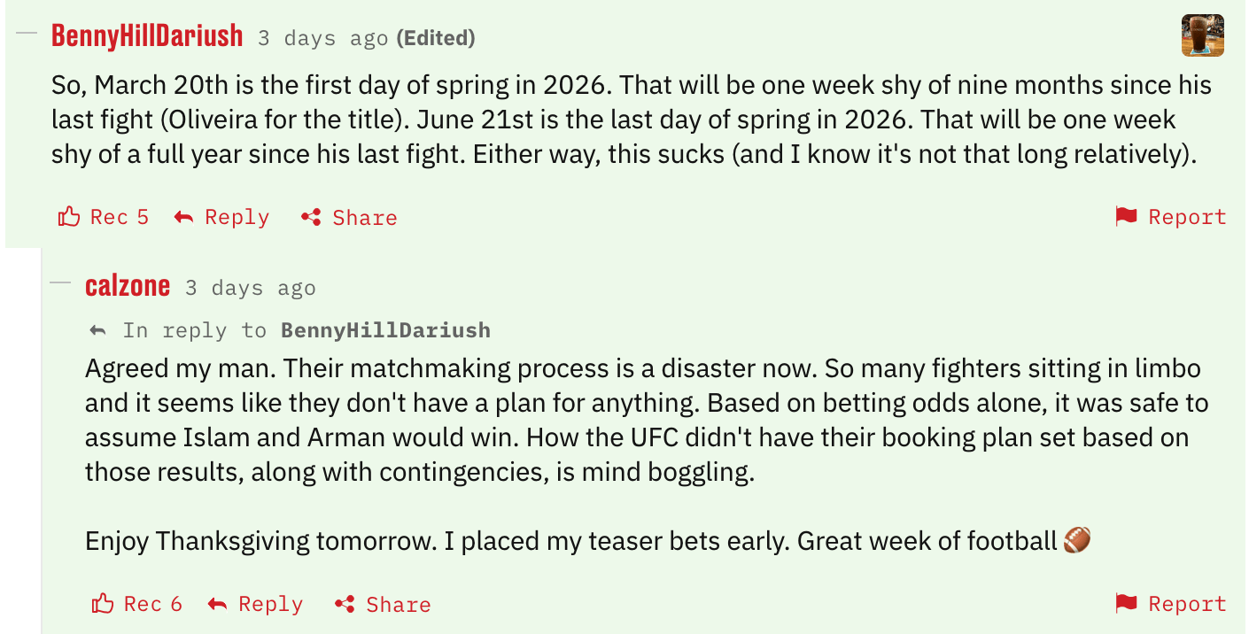Open the BennyHillDariush profile from the comment header
Image resolution: width=1249 pixels, height=634 pixels.
coord(147,36)
